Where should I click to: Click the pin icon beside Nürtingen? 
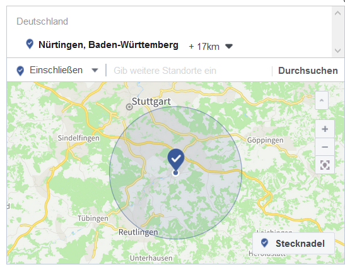(30, 44)
